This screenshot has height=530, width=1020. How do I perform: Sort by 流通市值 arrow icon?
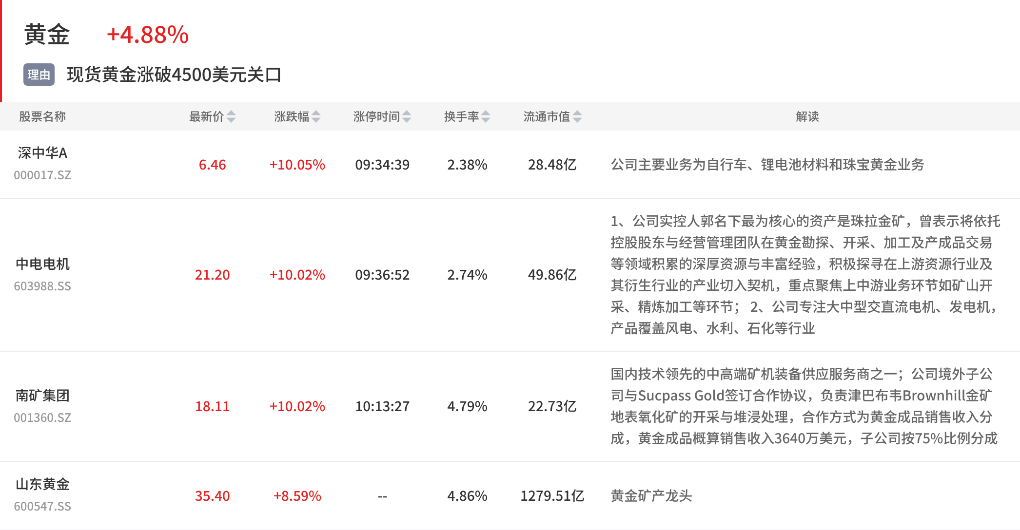tap(577, 116)
